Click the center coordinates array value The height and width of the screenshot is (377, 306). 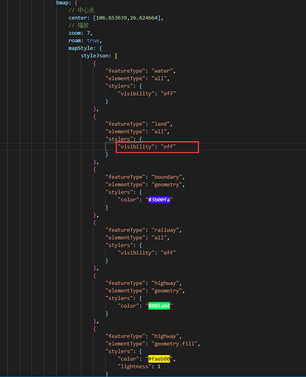[x=128, y=18]
